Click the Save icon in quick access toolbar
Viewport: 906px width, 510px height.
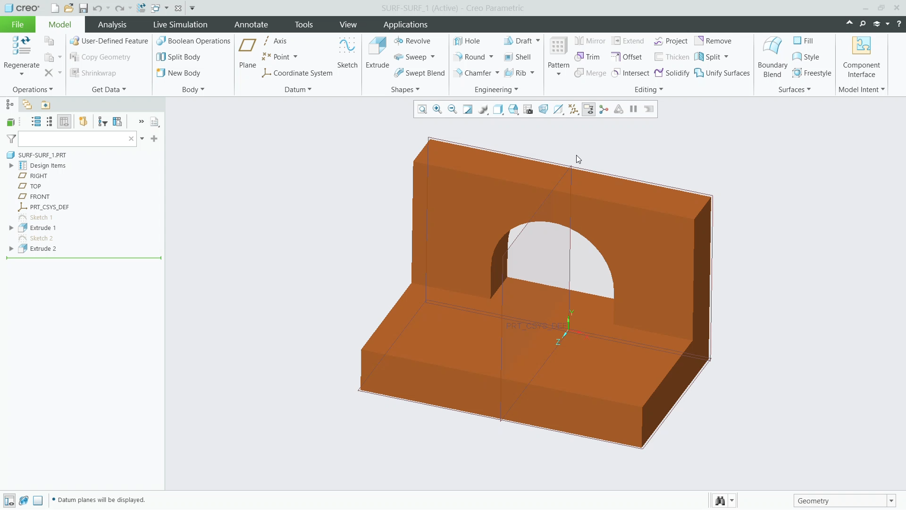click(x=83, y=8)
